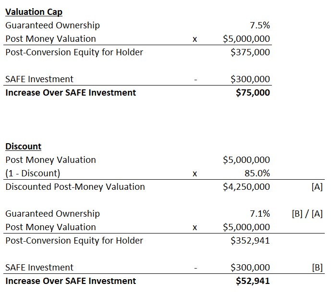Click the $75,000 increase total
The width and height of the screenshot is (331, 295).
[253, 93]
